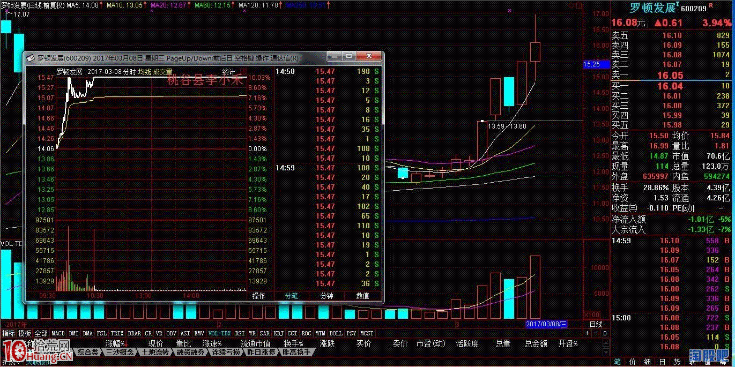Open the 融资融券 sector tab
Screen dimensions: 735x367
190,352
